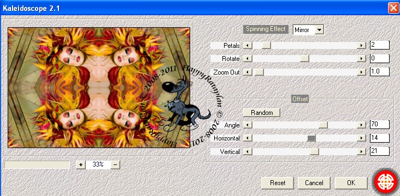Click the Offset group label
Screen dimensions: 400x196
coord(300,99)
